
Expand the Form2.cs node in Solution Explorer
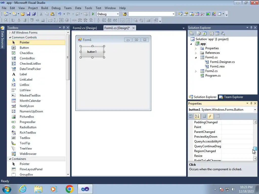pyautogui.click(x=196, y=71)
